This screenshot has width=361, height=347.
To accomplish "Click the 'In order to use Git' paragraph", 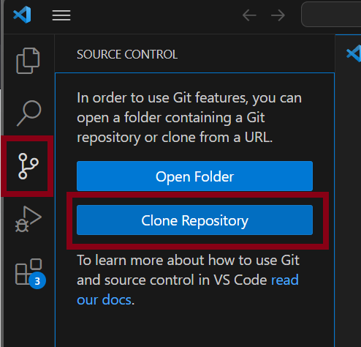I will click(189, 117).
